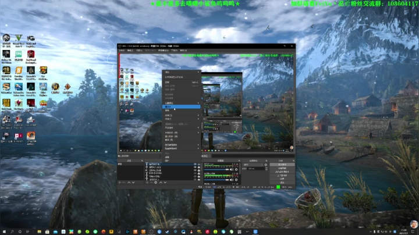Open the Edit menu in OBS menu bar
This screenshot has width=419, height=235.
click(x=130, y=50)
